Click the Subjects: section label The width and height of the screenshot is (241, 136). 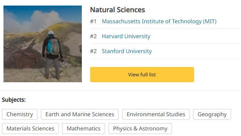(x=14, y=100)
